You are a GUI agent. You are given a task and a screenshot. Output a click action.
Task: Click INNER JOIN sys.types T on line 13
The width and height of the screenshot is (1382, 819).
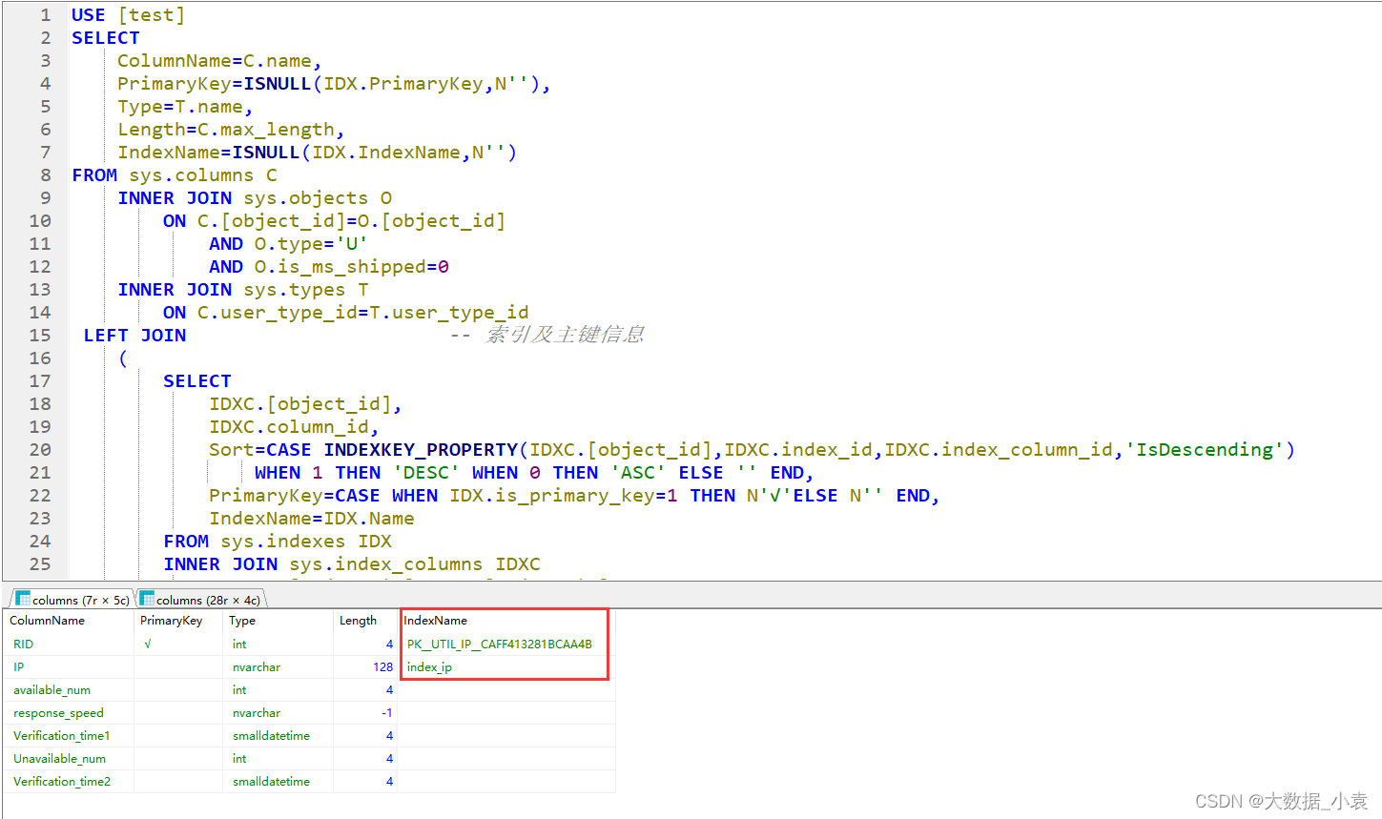coord(243,290)
